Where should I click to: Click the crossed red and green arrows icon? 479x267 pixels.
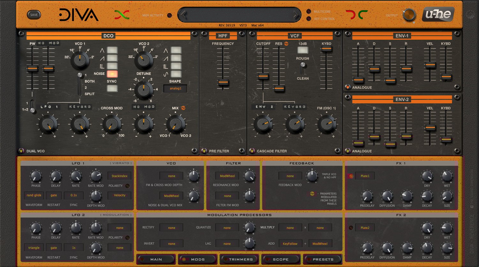point(122,15)
